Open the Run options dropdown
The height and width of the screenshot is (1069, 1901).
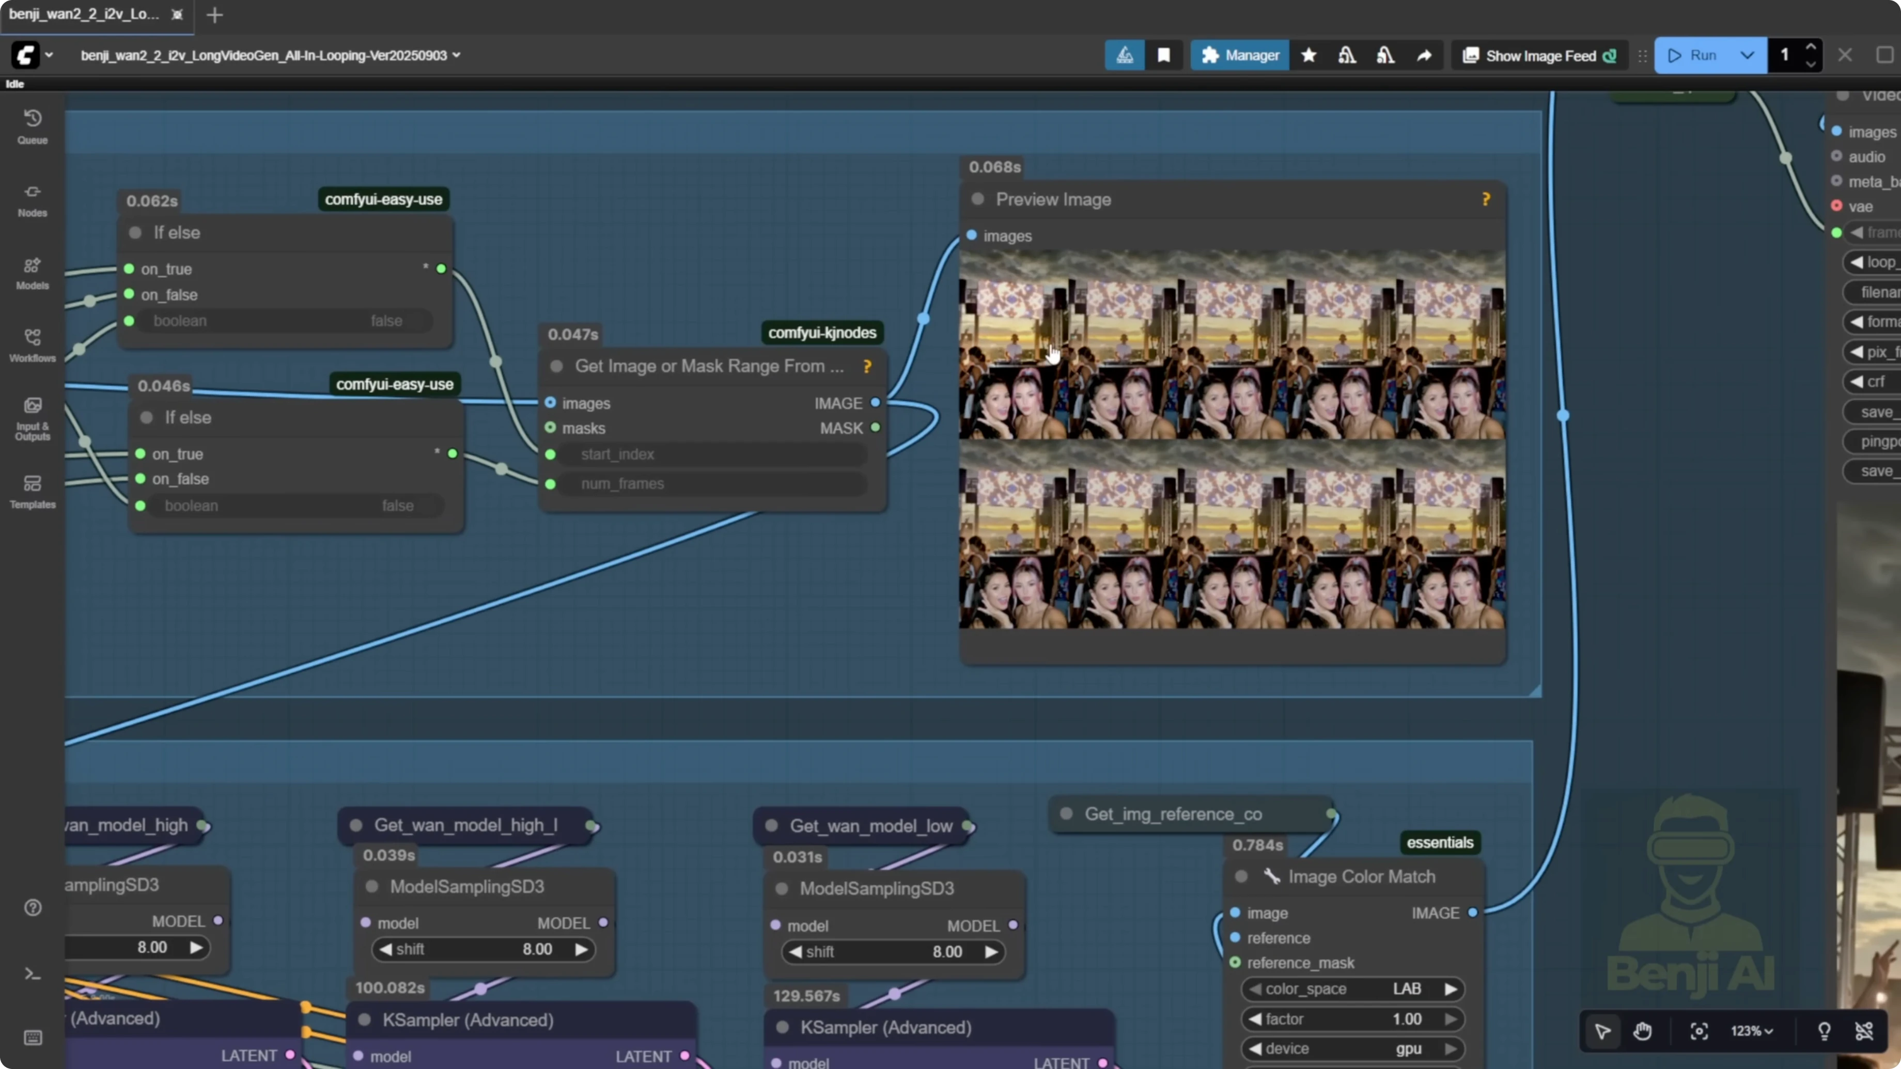click(1747, 55)
